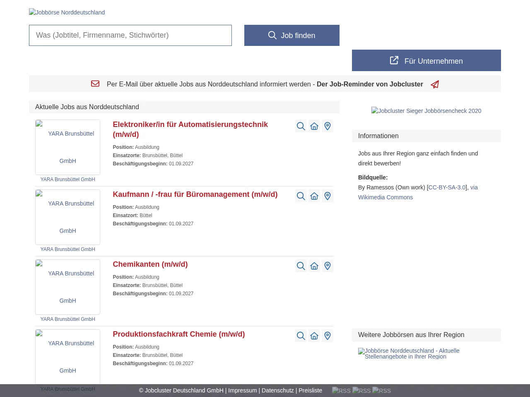
Task: Click the Einsatzort: Büttel text
Action: (x=132, y=215)
